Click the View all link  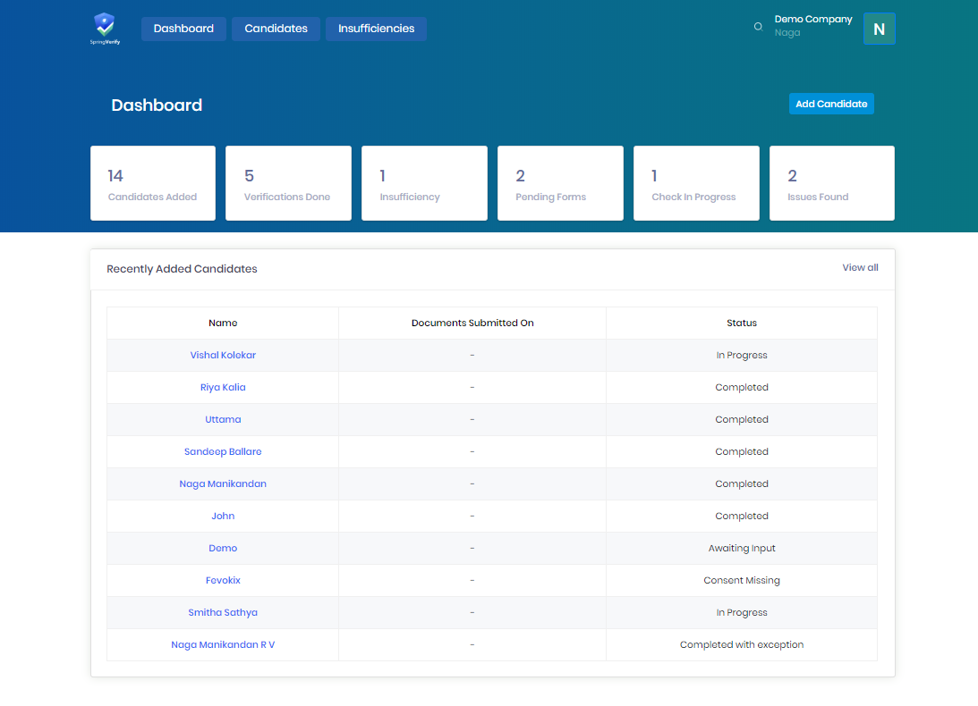pos(860,267)
